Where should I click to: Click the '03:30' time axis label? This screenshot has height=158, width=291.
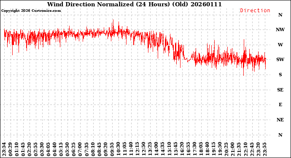tap(42, 149)
